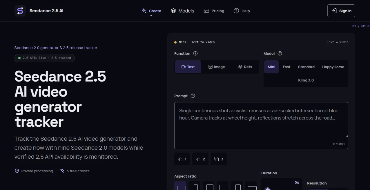This screenshot has width=370, height=190.
Task: Switch function to Refs
Action: coord(245,67)
